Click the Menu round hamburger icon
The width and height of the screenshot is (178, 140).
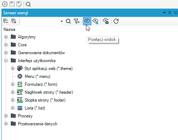(20, 76)
